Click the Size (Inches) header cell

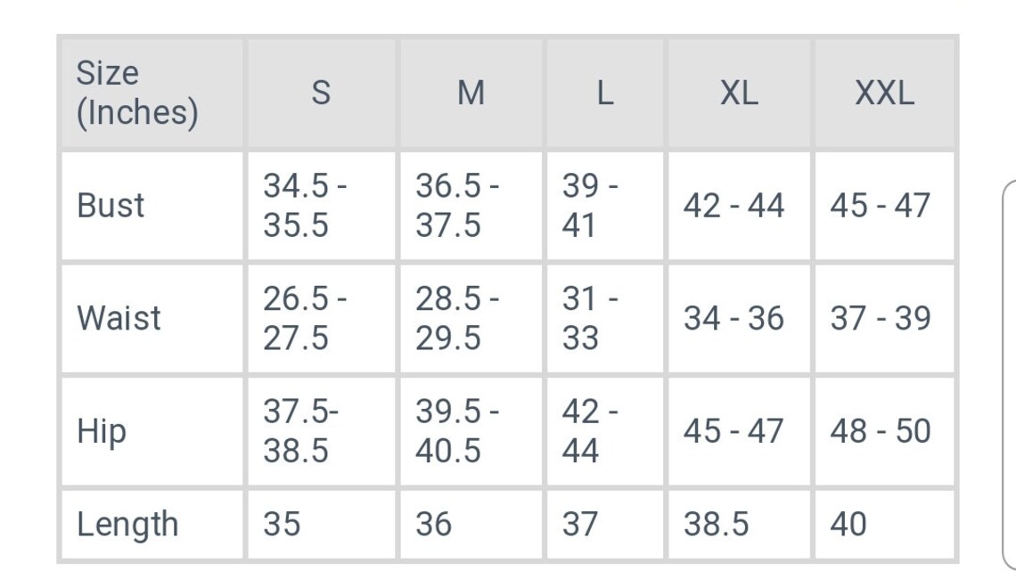click(152, 94)
